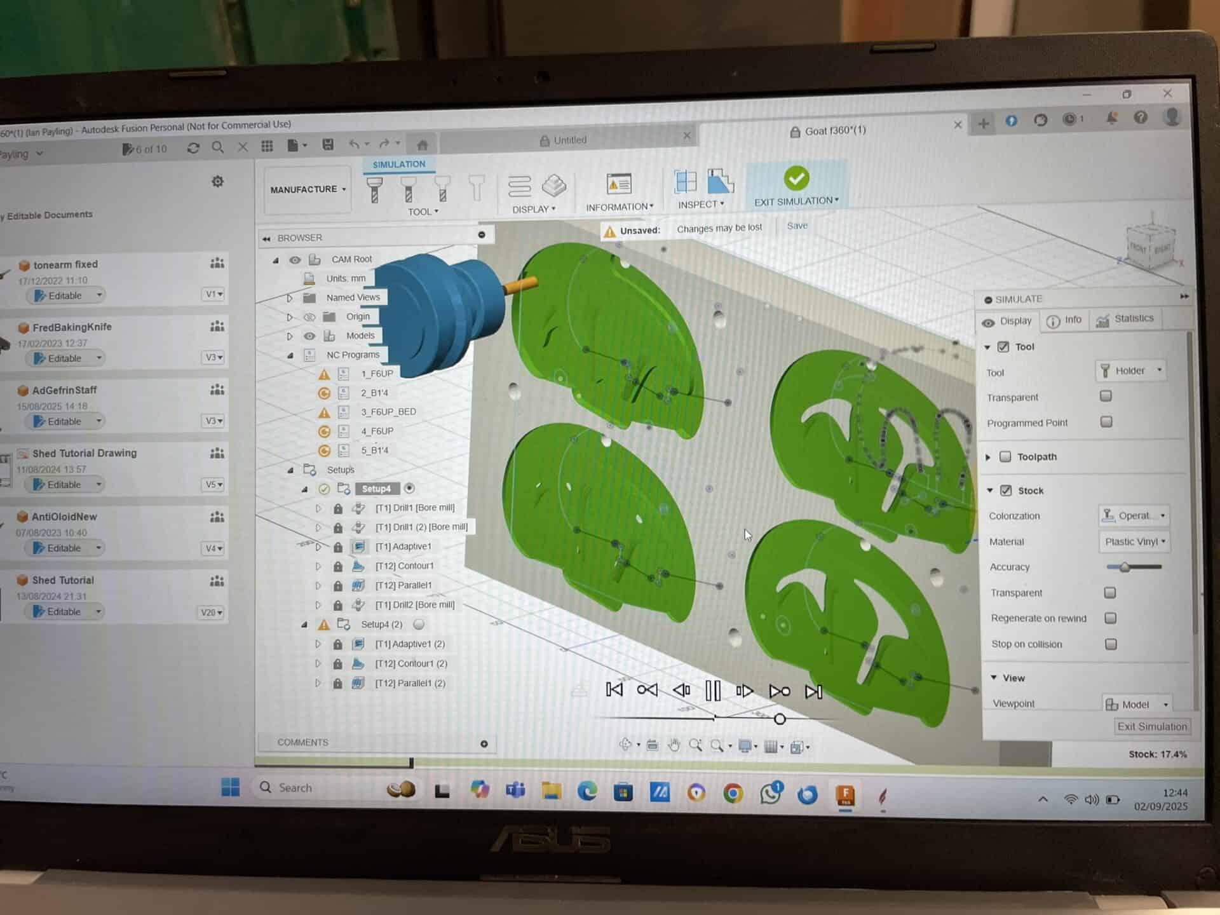Jump to start of simulation
1220x915 pixels.
[x=614, y=689]
